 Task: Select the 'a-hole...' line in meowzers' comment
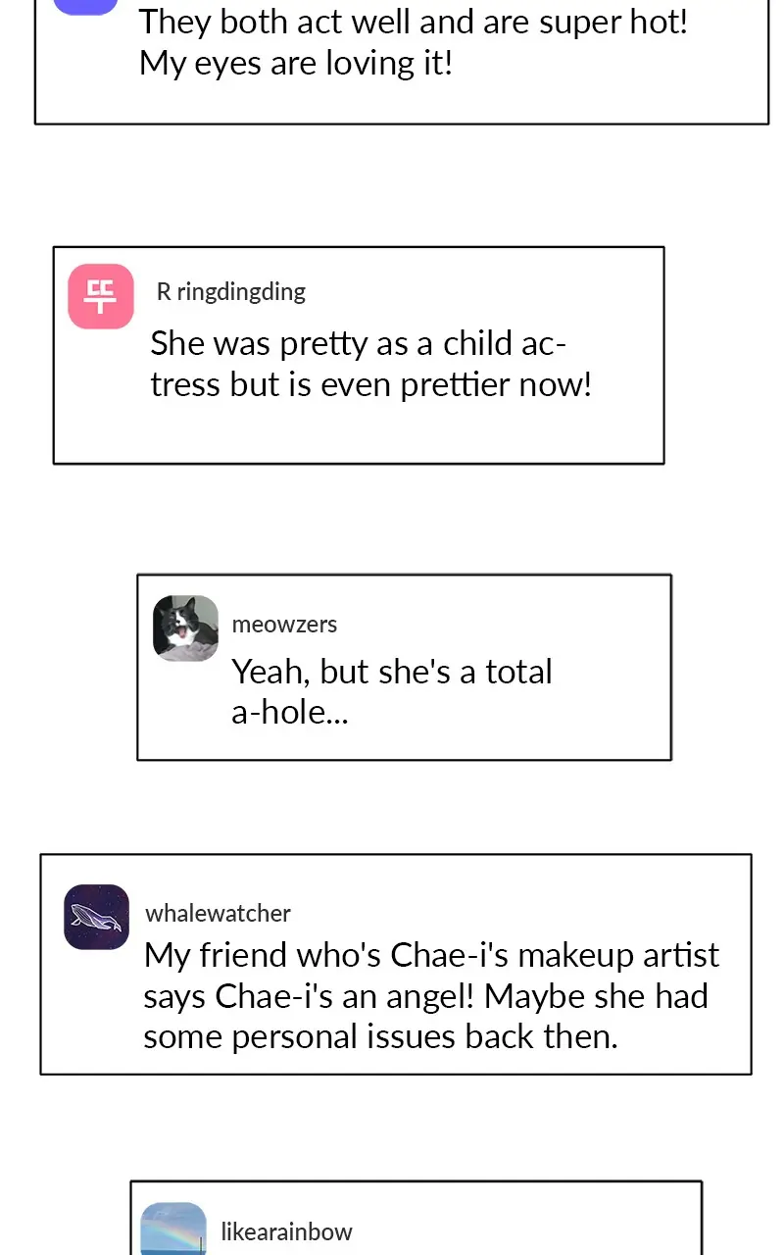[290, 712]
